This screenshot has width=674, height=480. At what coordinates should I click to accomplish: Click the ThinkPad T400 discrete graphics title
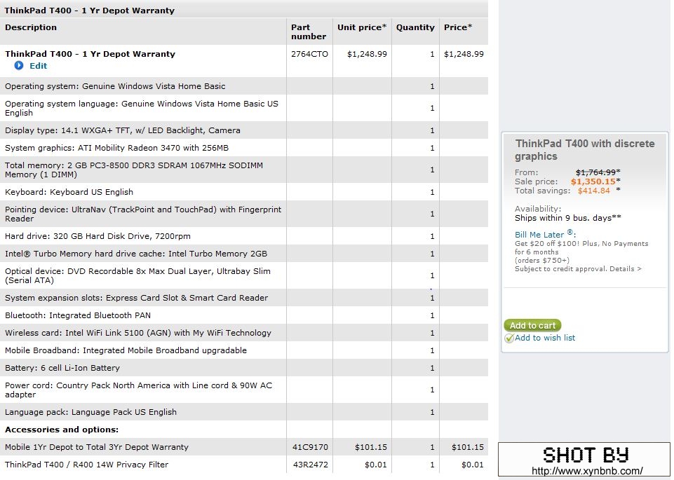pyautogui.click(x=584, y=150)
